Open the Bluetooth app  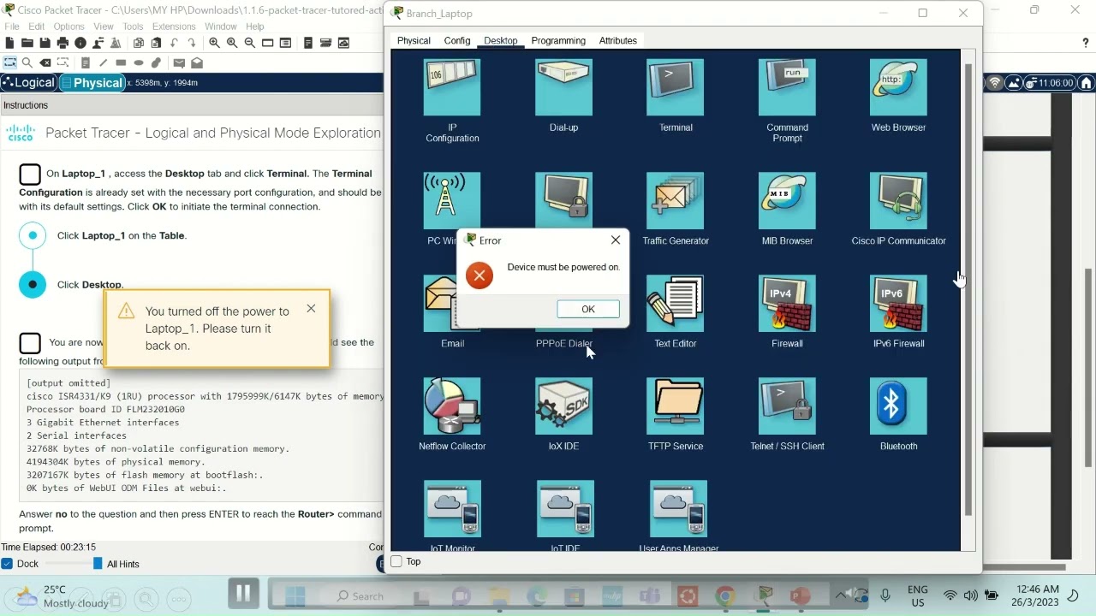898,406
